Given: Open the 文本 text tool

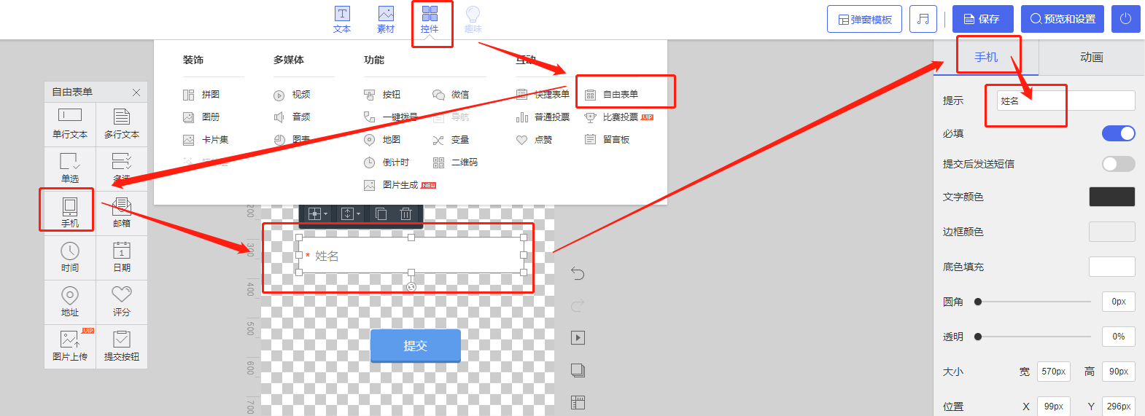Looking at the screenshot, I should (342, 20).
